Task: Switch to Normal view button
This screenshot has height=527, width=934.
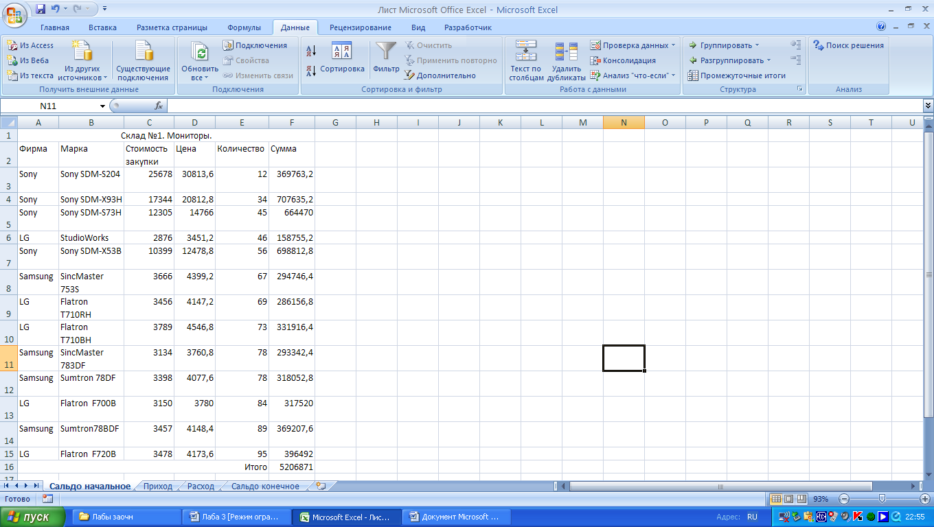Action: (776, 499)
